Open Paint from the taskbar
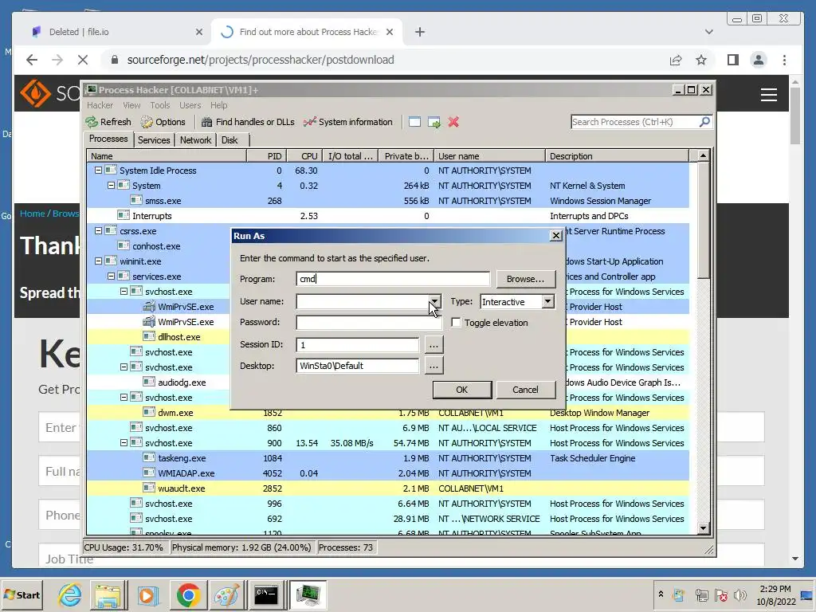 pyautogui.click(x=226, y=594)
